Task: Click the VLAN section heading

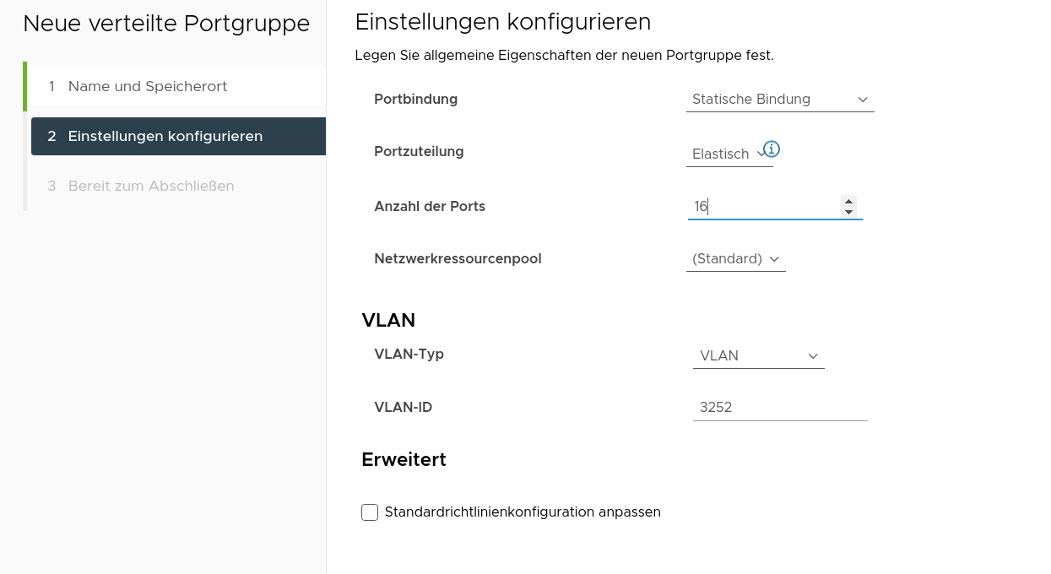Action: [x=388, y=321]
